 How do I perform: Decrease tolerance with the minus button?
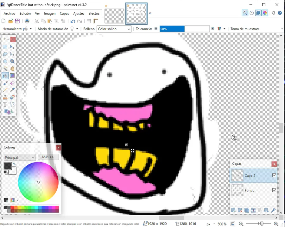tap(156, 29)
